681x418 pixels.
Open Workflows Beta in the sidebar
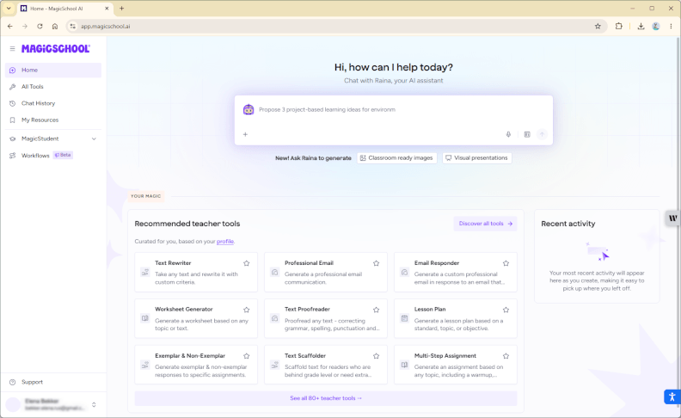tap(53, 155)
